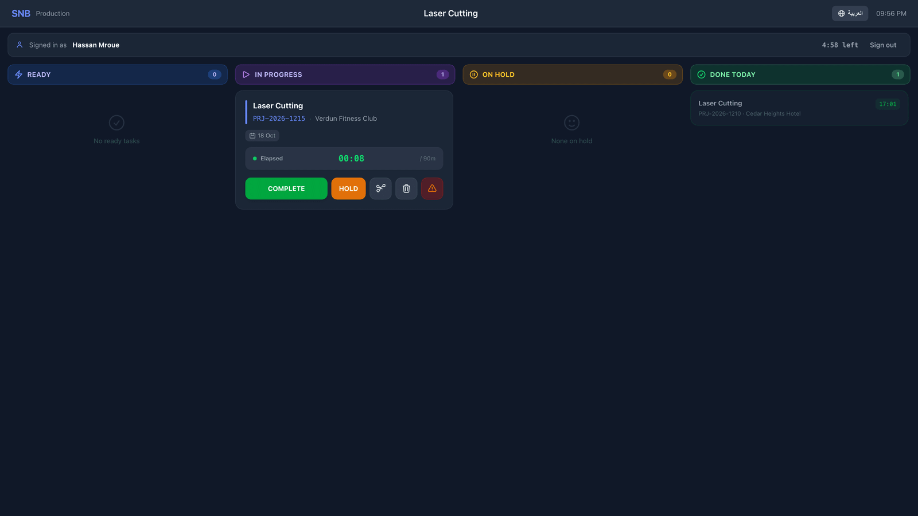Click the '09:56 PM' clock
The width and height of the screenshot is (918, 516).
pos(891,13)
